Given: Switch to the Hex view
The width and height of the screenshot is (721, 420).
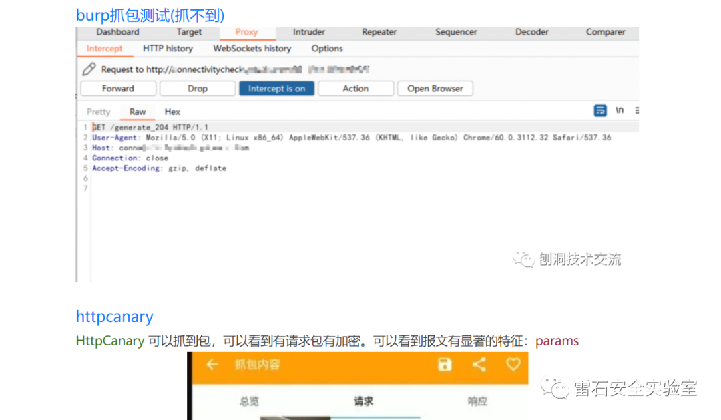Looking at the screenshot, I should 172,112.
